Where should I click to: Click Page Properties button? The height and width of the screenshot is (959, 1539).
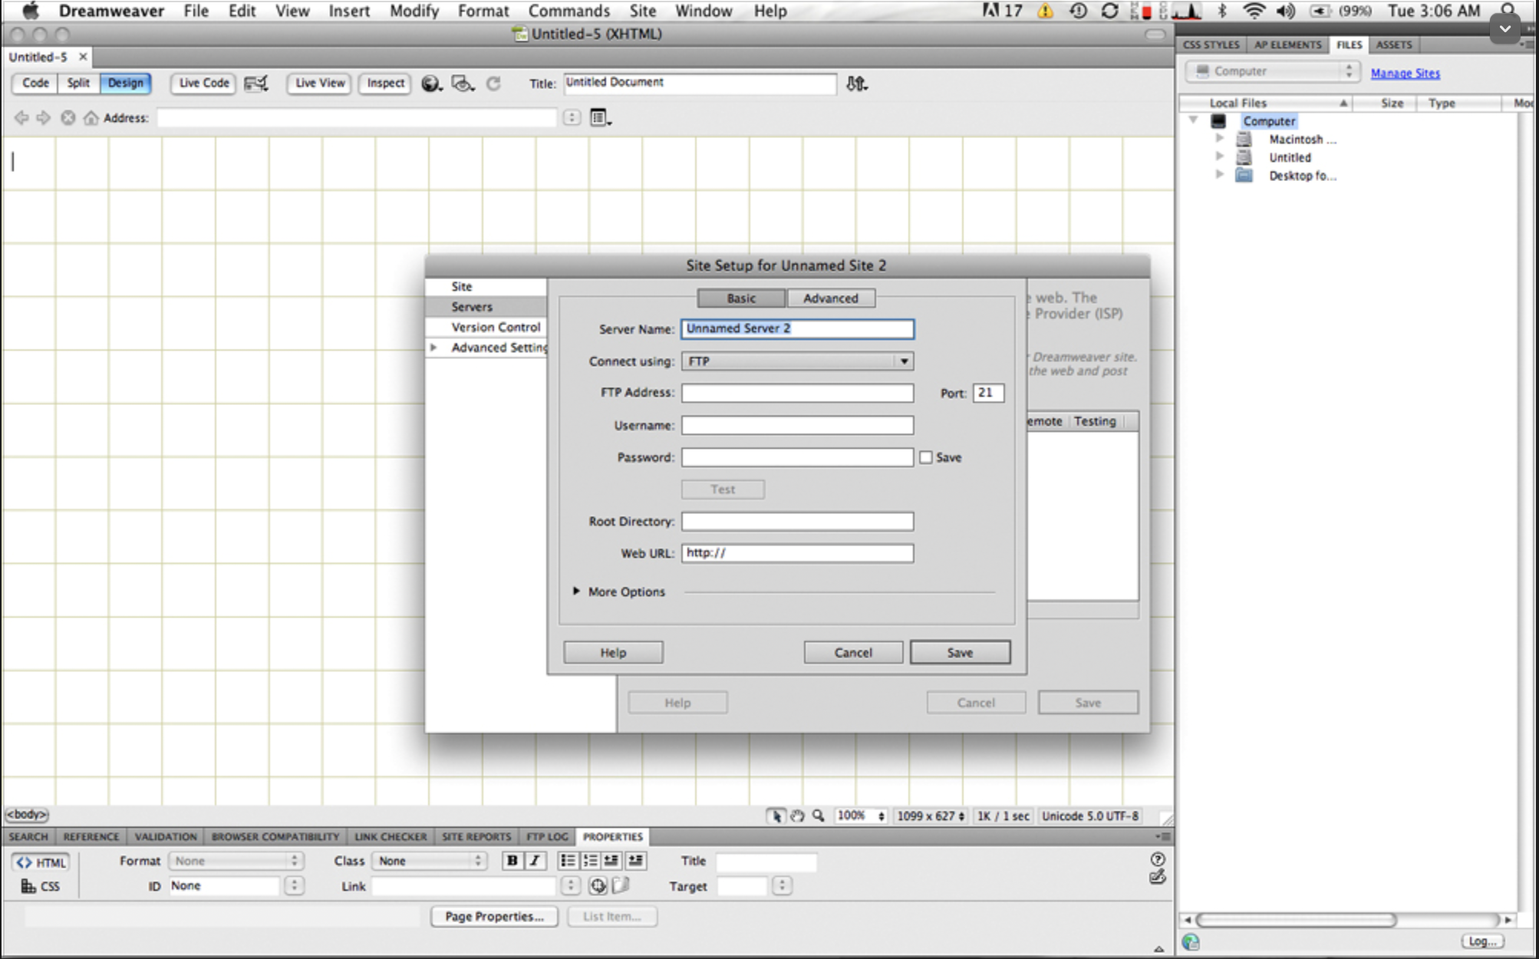pyautogui.click(x=494, y=916)
